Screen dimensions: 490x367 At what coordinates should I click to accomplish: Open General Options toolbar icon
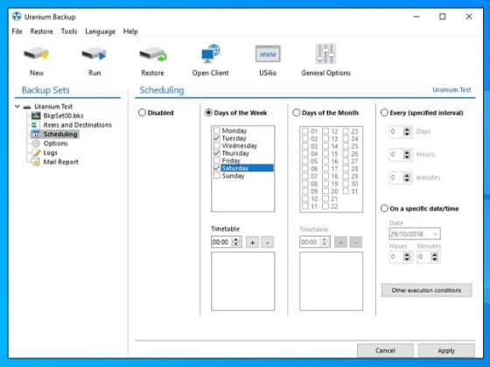[325, 61]
